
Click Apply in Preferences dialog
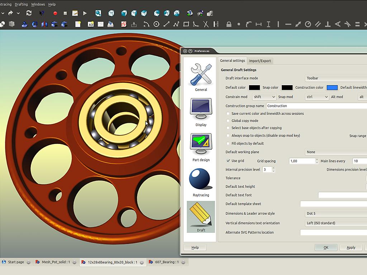351,247
